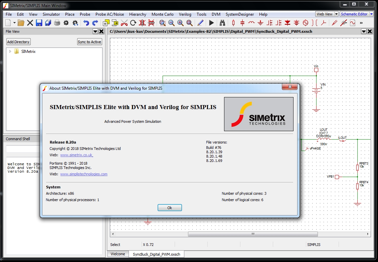Place a ground symbol
The width and height of the screenshot is (378, 262).
point(260,23)
